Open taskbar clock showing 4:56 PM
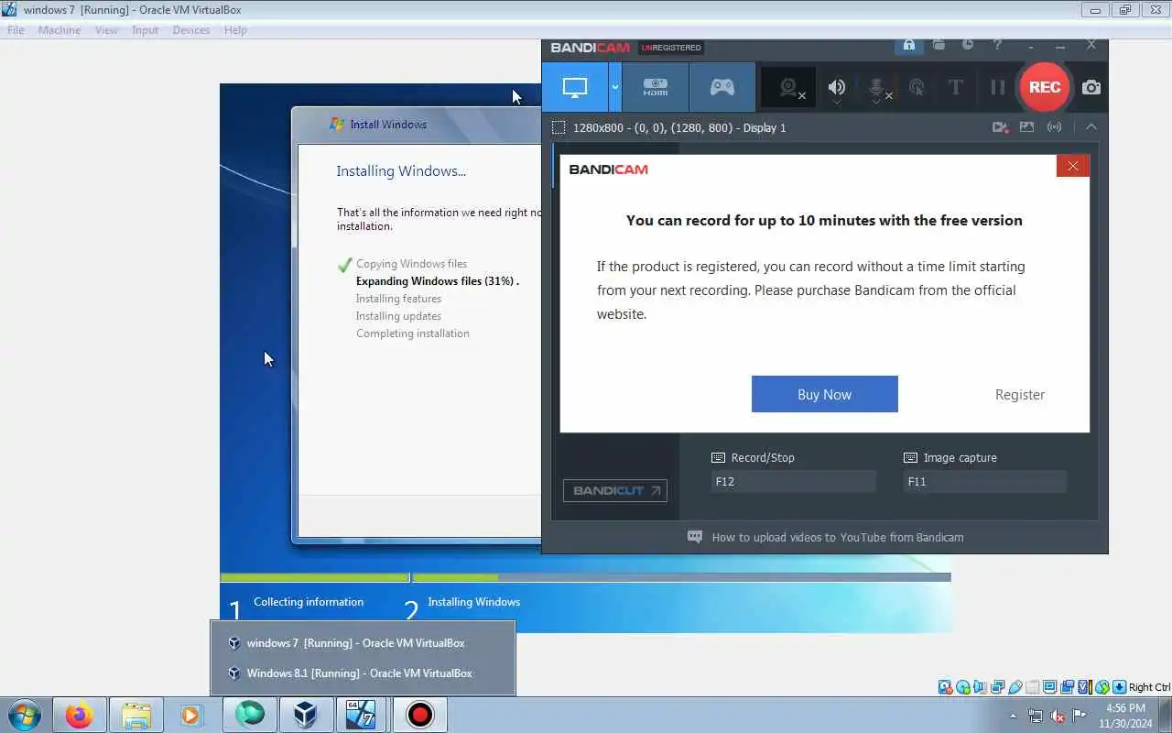 point(1125,716)
